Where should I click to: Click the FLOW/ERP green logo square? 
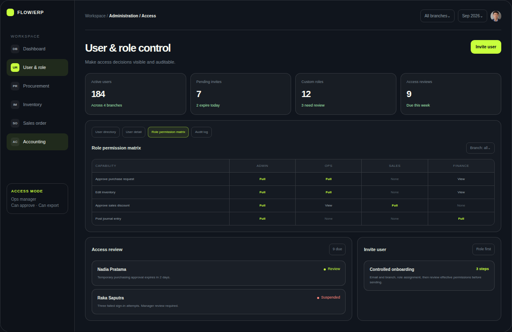10,12
